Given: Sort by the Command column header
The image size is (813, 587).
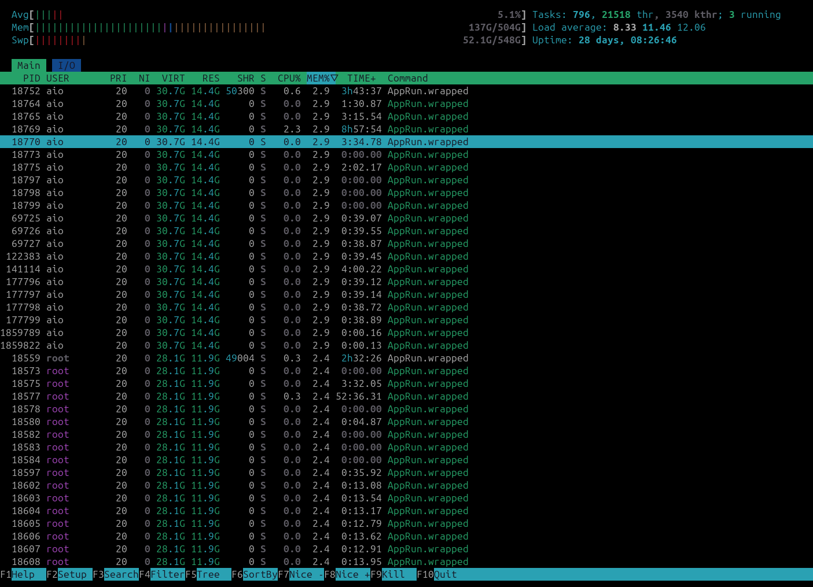Looking at the screenshot, I should (x=408, y=78).
